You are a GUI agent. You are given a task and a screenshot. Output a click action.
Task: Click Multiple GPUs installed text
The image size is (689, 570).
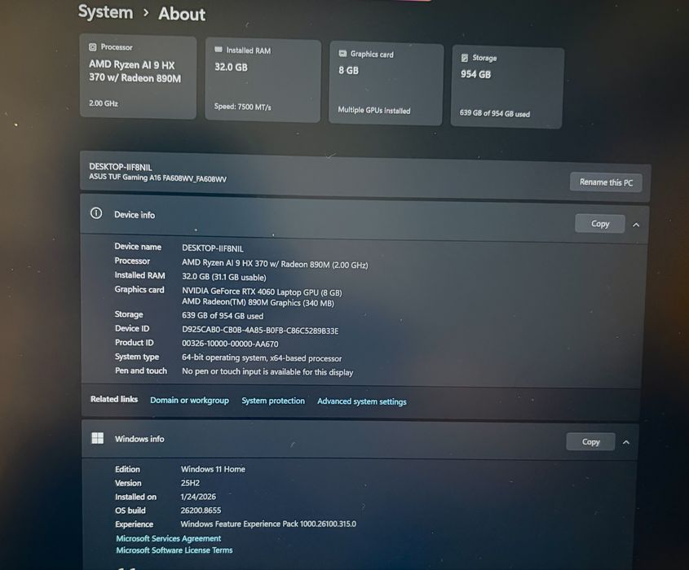click(x=374, y=110)
